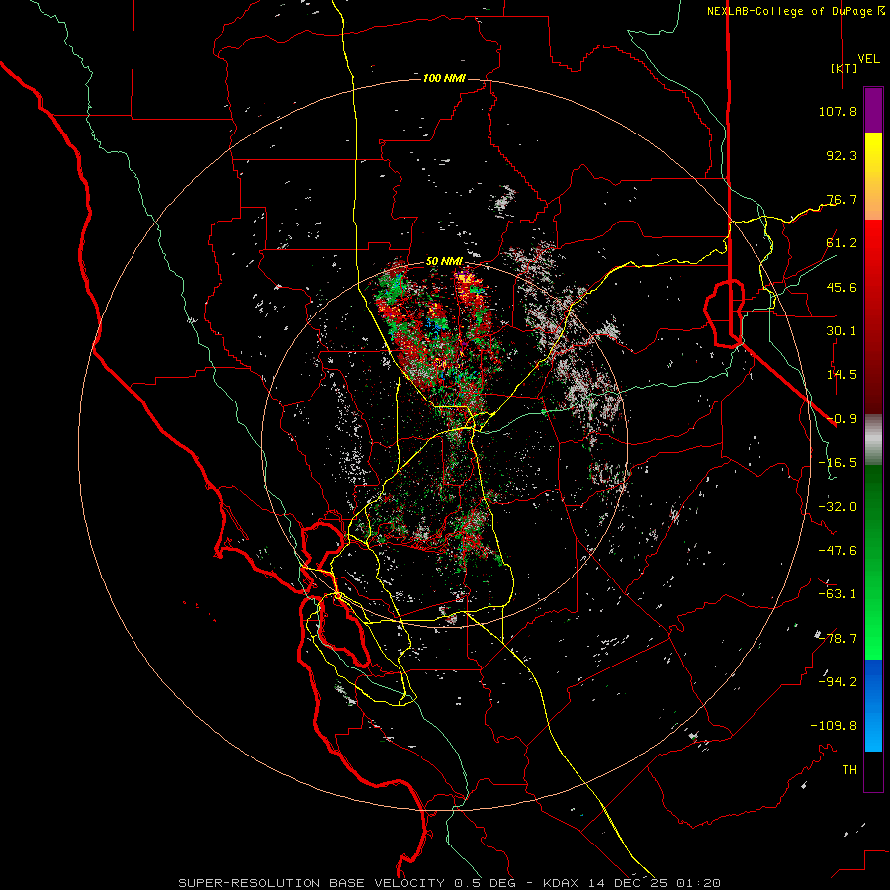
Task: Click the TH legend label
Action: tap(849, 770)
